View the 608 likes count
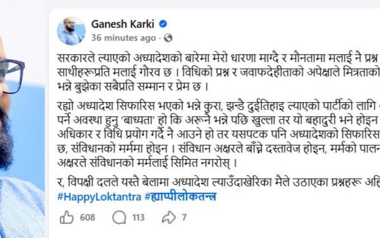 [x=87, y=218]
